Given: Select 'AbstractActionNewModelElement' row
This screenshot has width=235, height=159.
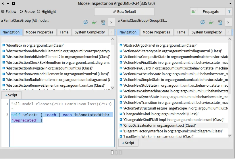Looking at the screenshot, I should tap(56, 74).
